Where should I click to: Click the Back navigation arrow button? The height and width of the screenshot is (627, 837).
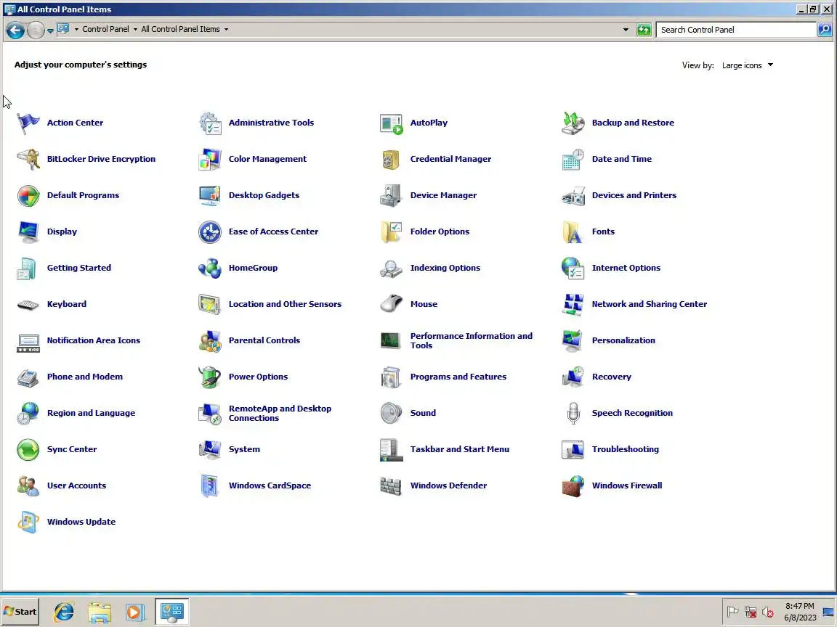15,30
